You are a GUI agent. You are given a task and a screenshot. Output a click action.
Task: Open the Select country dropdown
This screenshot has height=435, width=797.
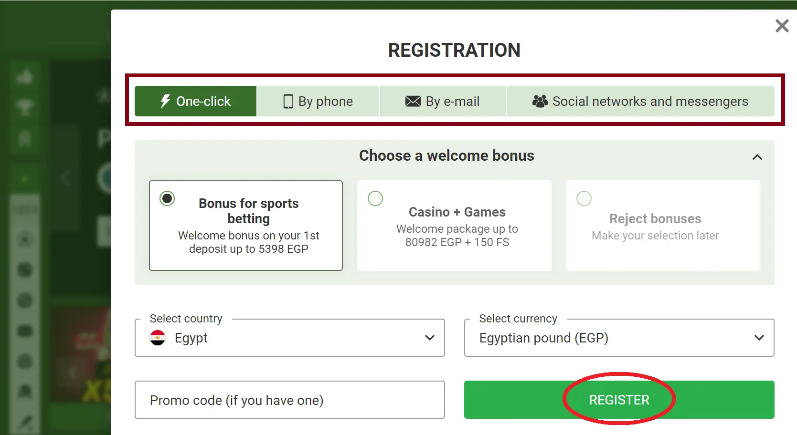click(428, 338)
